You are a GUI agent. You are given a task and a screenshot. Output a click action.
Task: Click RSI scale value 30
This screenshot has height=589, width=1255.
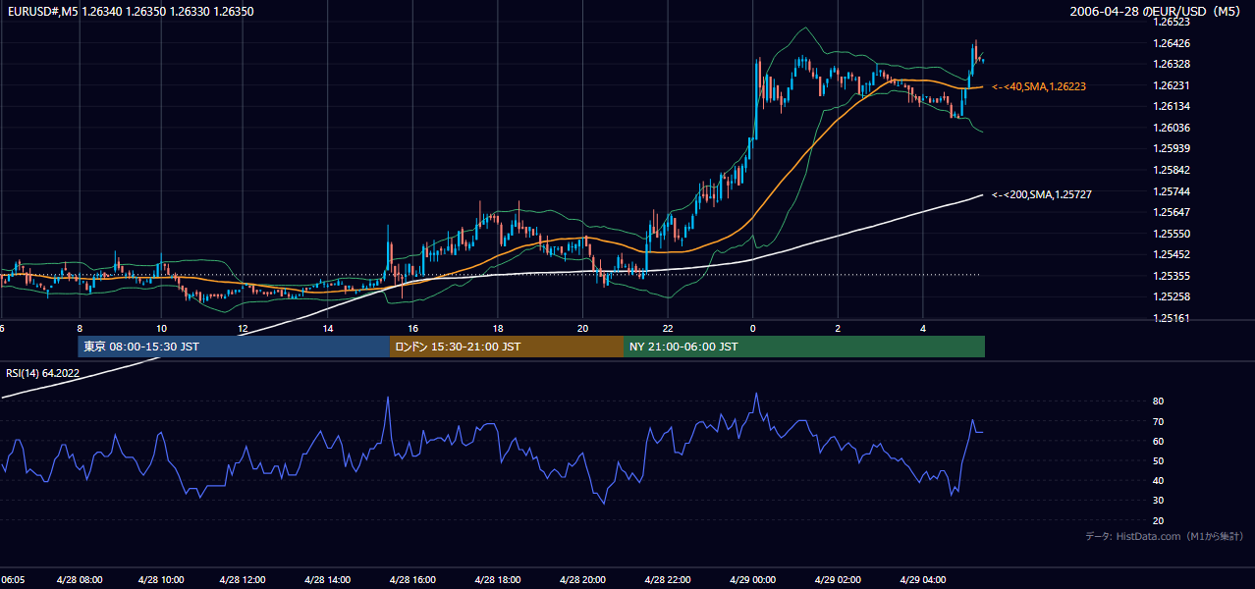point(1158,501)
